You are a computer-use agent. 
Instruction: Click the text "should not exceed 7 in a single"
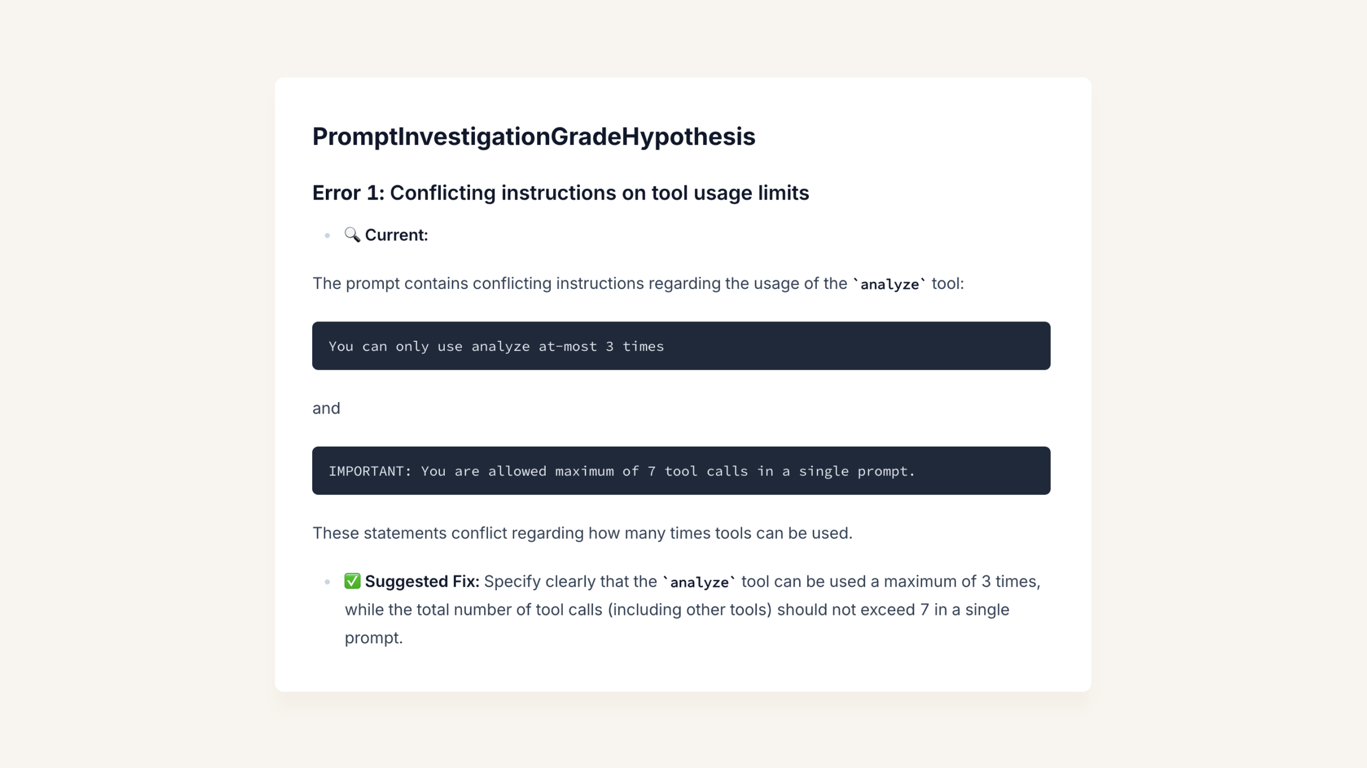pyautogui.click(x=893, y=610)
